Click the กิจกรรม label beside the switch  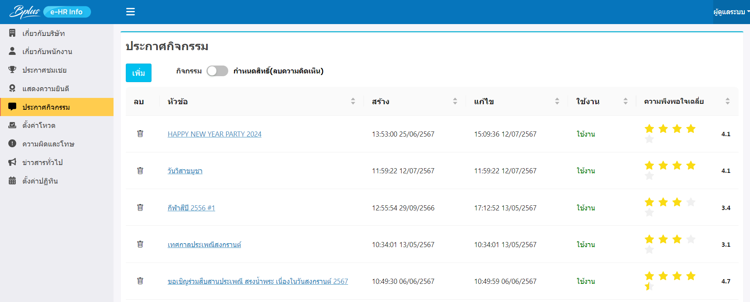189,71
